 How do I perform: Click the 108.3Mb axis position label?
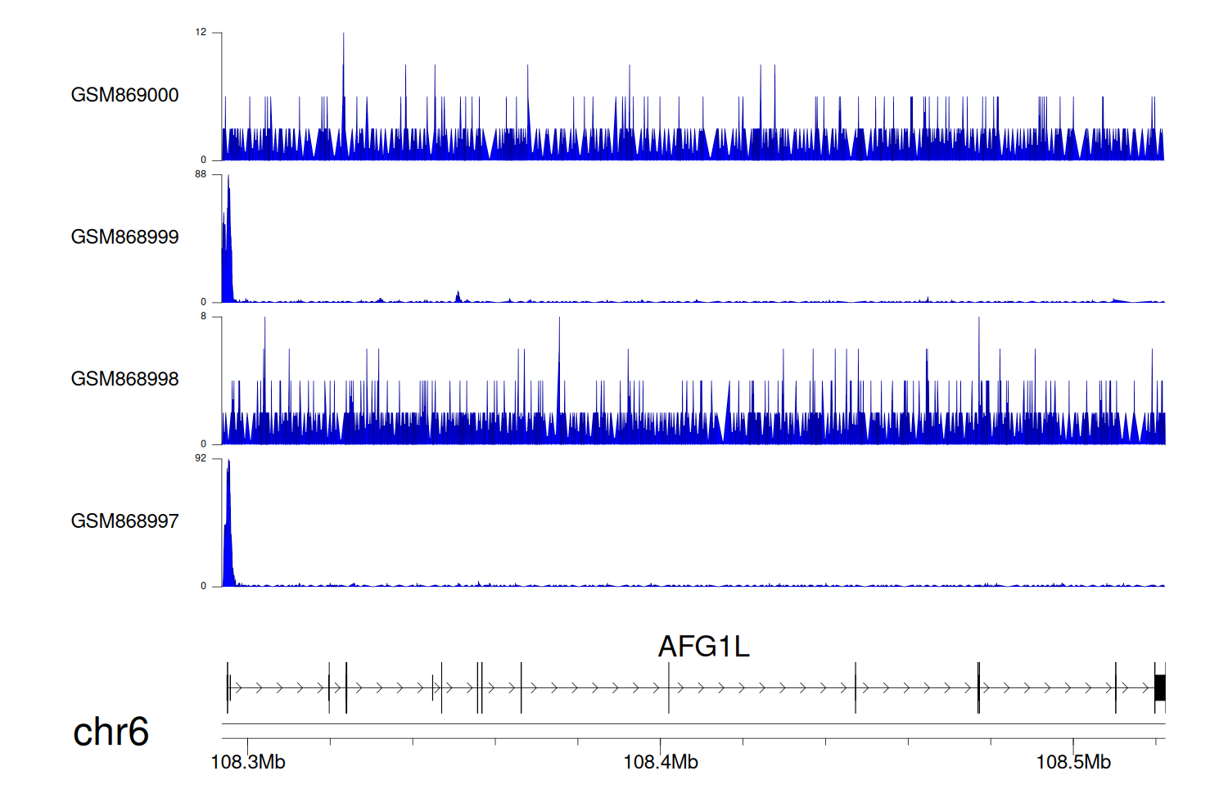pos(248,763)
